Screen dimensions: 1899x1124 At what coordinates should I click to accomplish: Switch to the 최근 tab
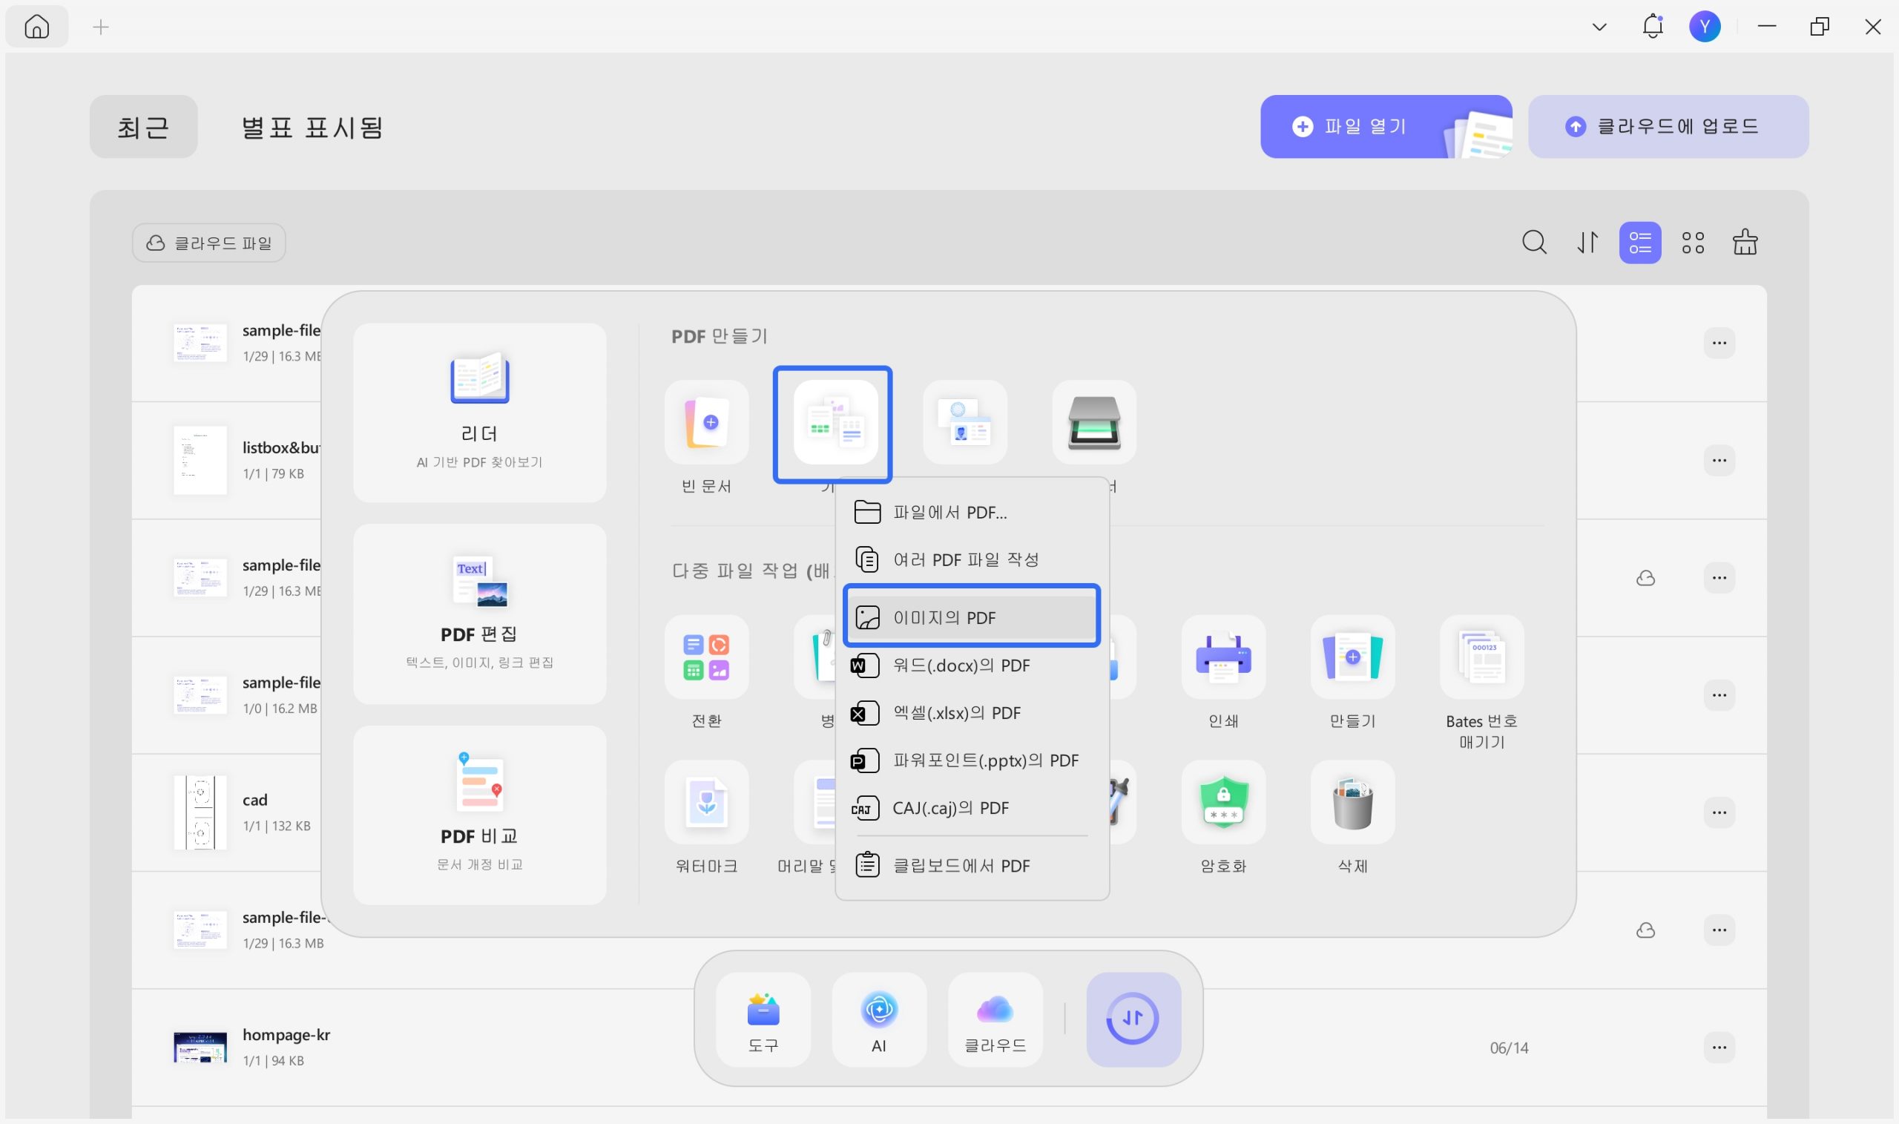pos(143,126)
